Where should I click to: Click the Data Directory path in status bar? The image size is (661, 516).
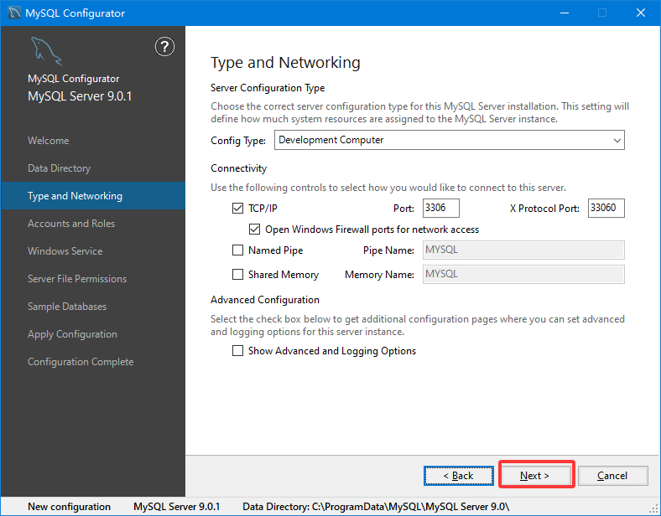click(376, 507)
